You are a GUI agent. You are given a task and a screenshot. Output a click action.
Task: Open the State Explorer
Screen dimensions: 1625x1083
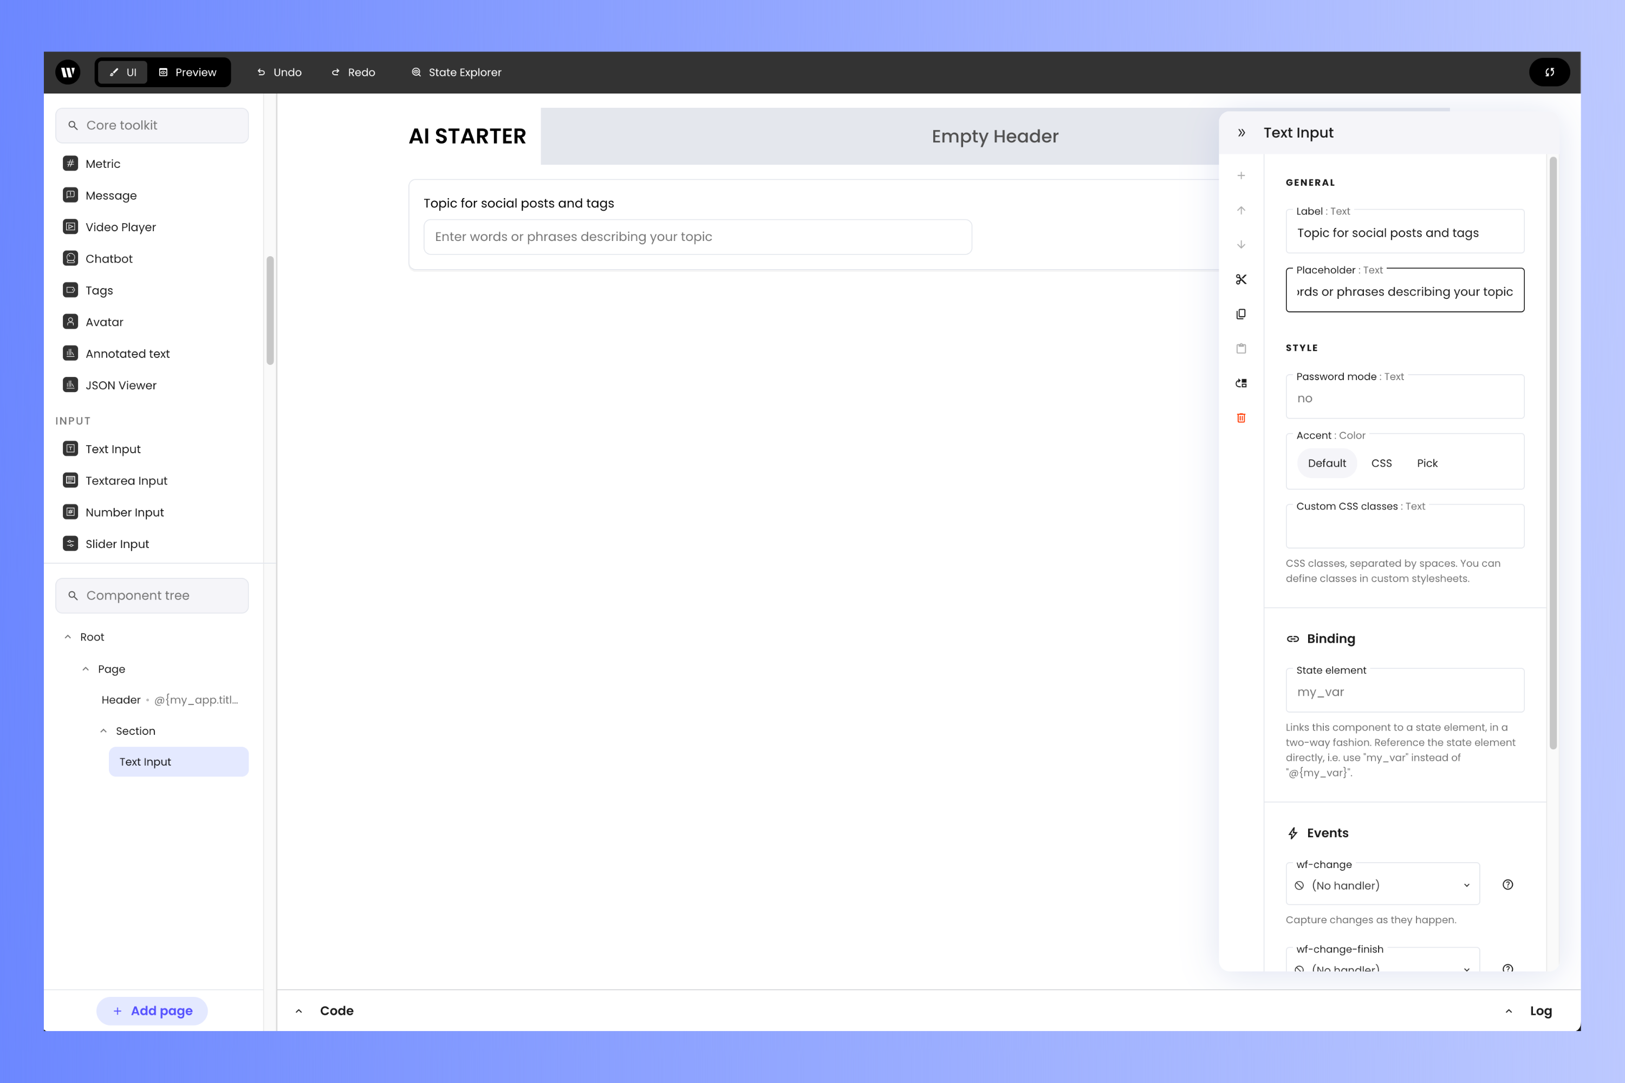[456, 72]
